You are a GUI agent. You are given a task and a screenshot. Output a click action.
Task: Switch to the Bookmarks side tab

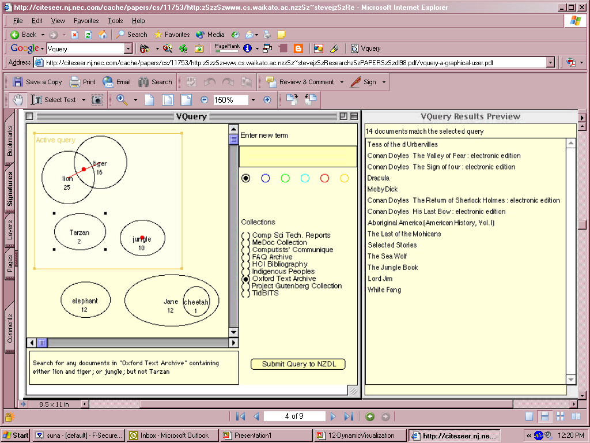10,141
